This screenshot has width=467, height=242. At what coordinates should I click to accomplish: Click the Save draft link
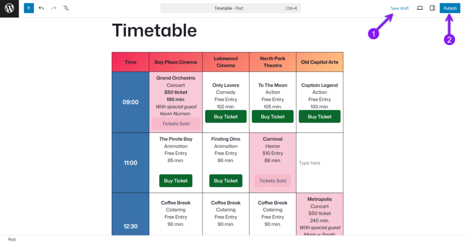click(400, 8)
